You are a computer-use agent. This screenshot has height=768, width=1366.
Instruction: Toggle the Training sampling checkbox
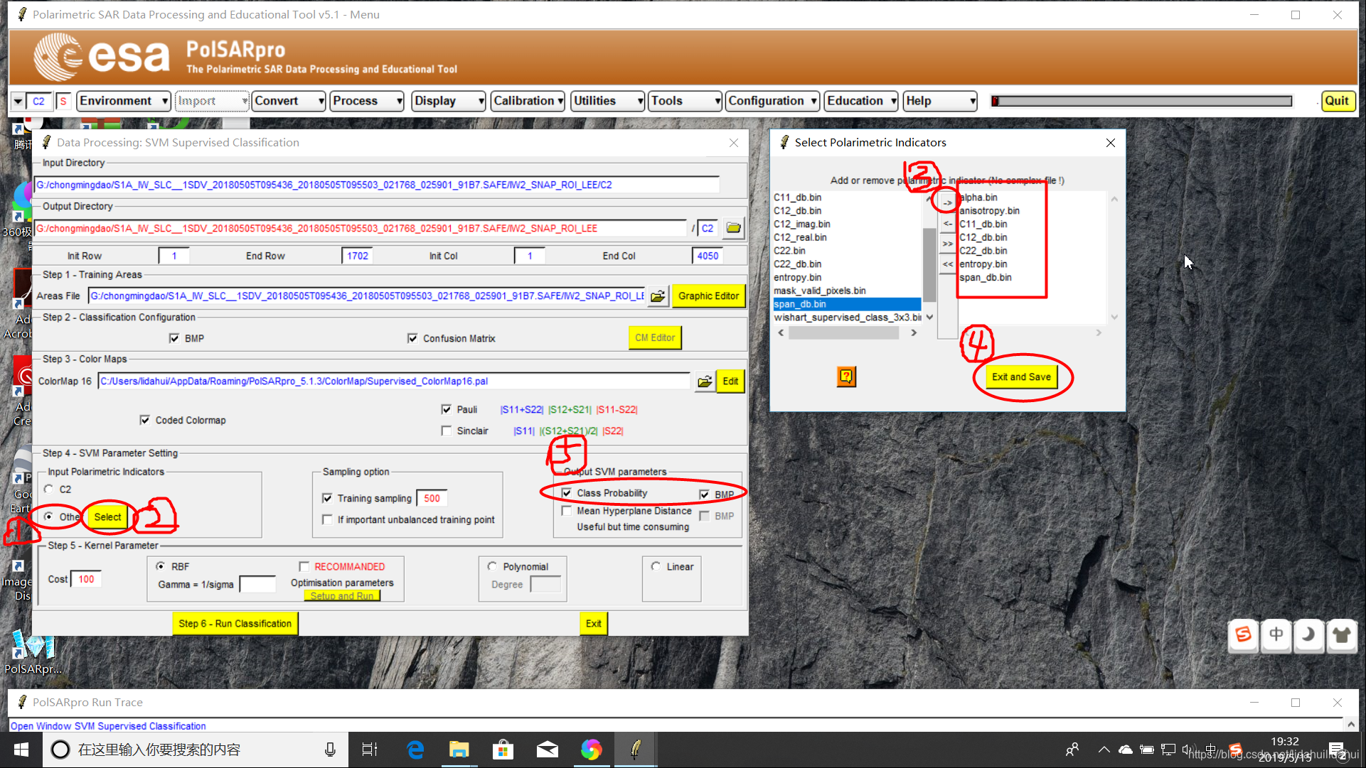(x=327, y=498)
